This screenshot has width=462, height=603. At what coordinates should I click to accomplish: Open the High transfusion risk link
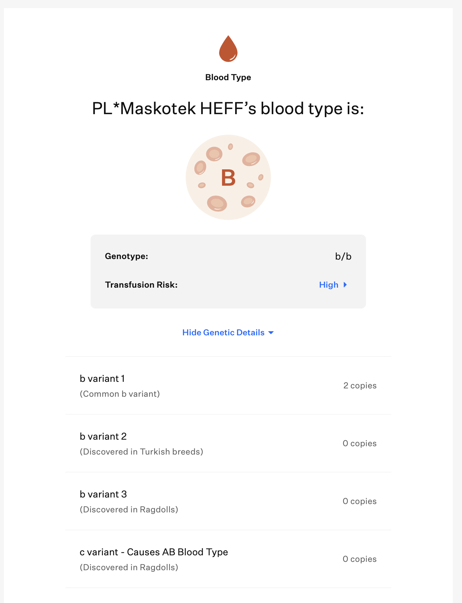coord(328,285)
